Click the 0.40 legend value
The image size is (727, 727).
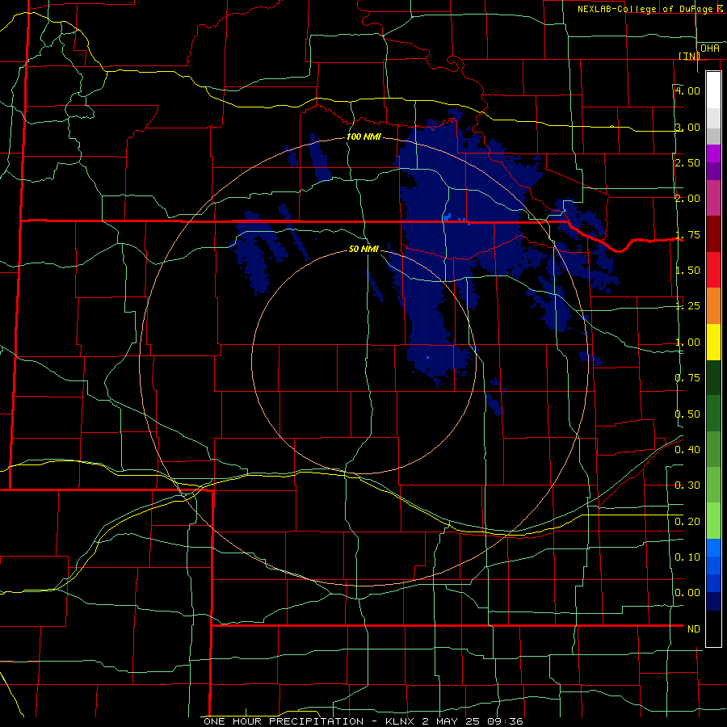[x=687, y=450]
